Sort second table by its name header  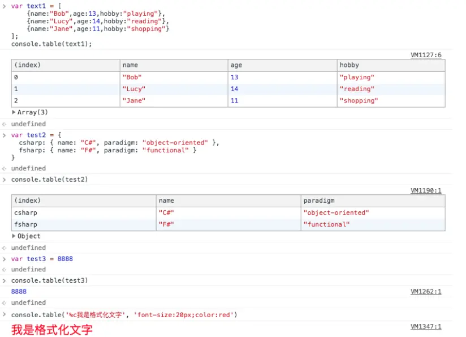228,201
